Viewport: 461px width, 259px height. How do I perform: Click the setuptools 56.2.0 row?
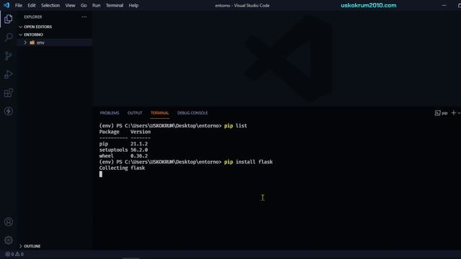click(x=123, y=150)
